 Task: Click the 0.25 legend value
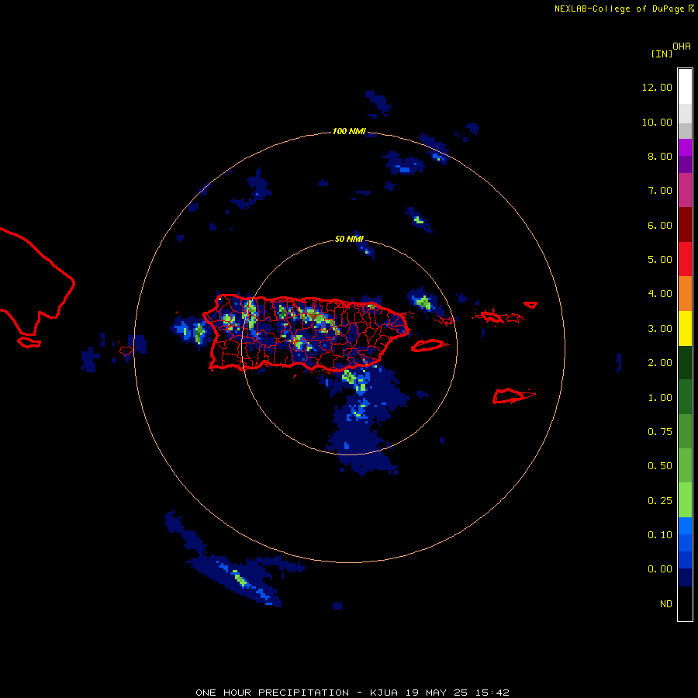pos(660,501)
